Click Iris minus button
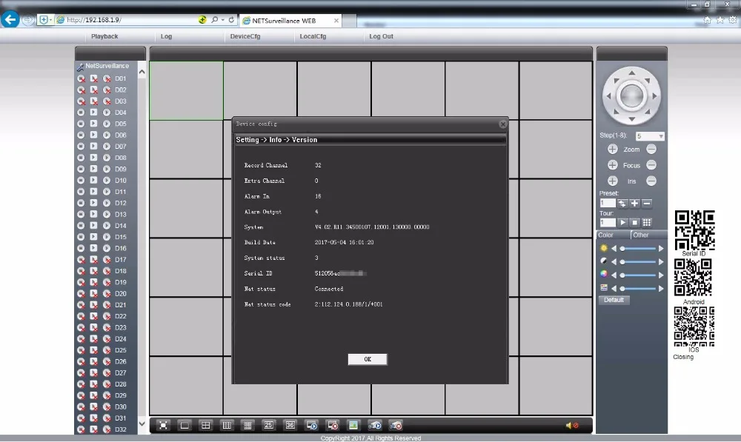Image resolution: width=741 pixels, height=442 pixels. pos(651,181)
